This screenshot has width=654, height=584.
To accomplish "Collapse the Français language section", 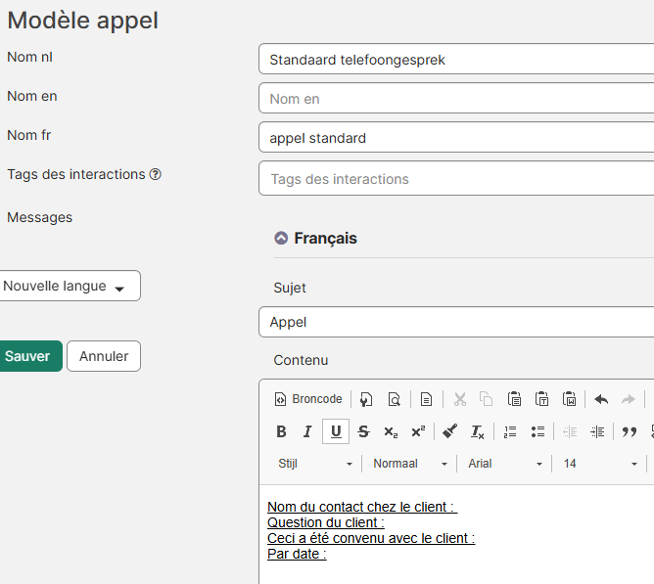I will 281,238.
